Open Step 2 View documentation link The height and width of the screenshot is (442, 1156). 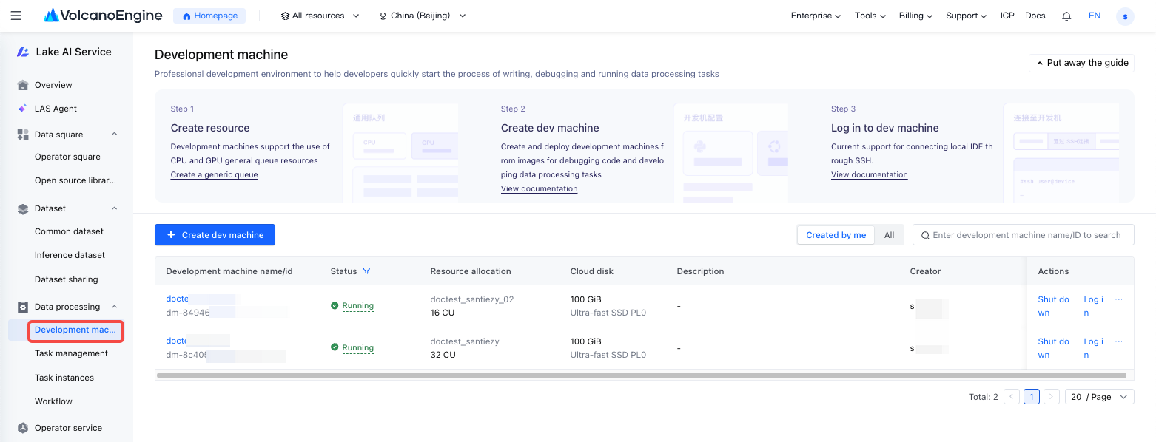(540, 188)
